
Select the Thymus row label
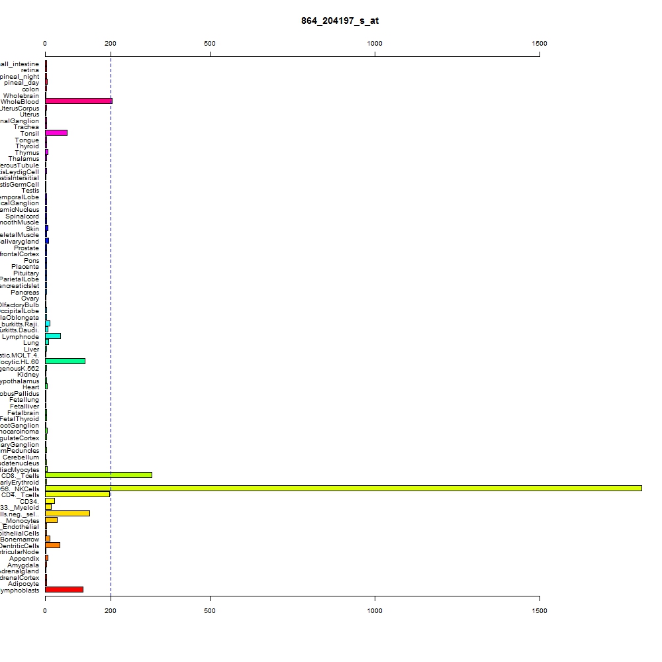coord(27,153)
